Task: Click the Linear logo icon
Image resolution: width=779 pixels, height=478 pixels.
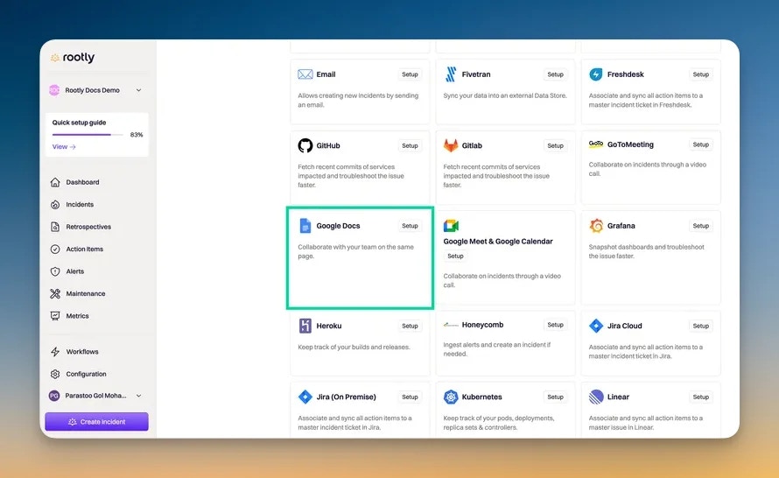Action: tap(596, 397)
